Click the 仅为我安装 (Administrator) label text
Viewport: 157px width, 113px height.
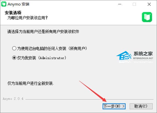42,58
